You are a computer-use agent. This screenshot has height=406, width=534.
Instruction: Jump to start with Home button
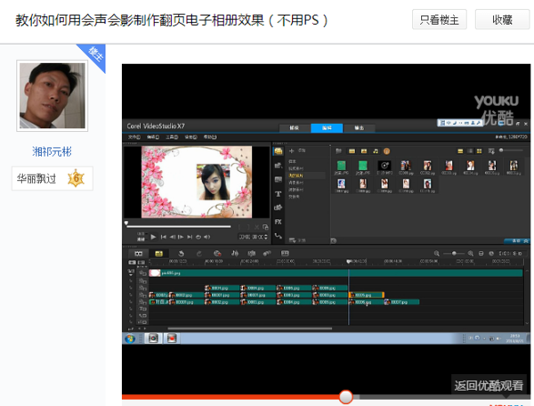pyautogui.click(x=164, y=237)
